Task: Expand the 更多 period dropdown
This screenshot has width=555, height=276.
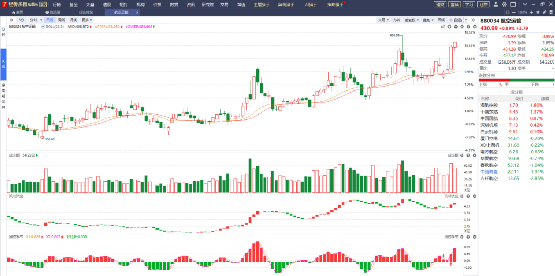Action: pos(87,20)
